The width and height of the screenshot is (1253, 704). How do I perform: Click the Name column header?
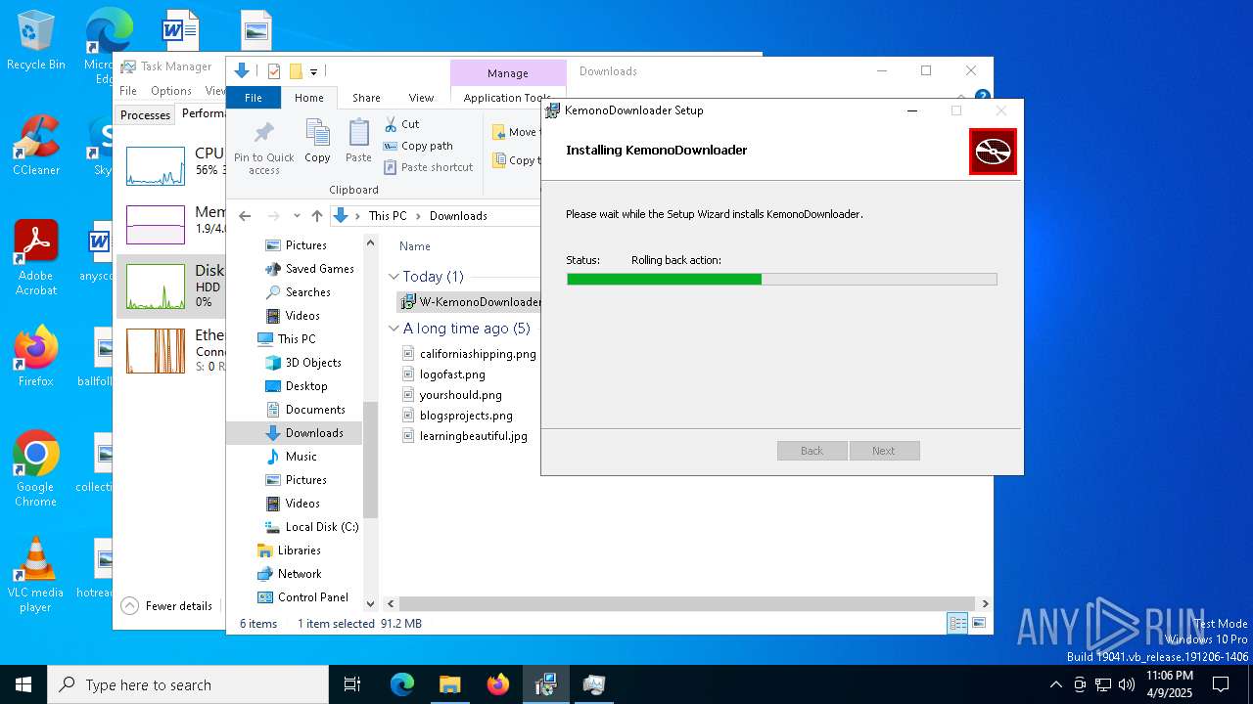[x=415, y=246]
